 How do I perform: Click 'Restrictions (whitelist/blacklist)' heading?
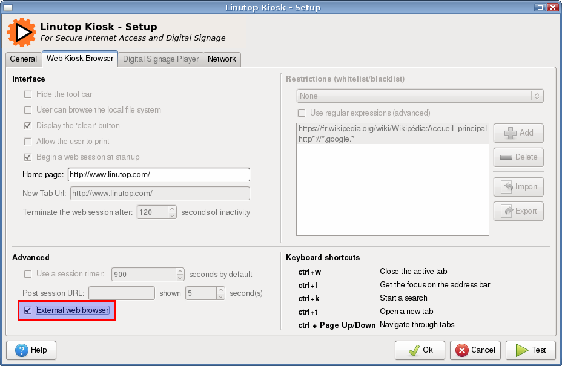click(x=345, y=79)
